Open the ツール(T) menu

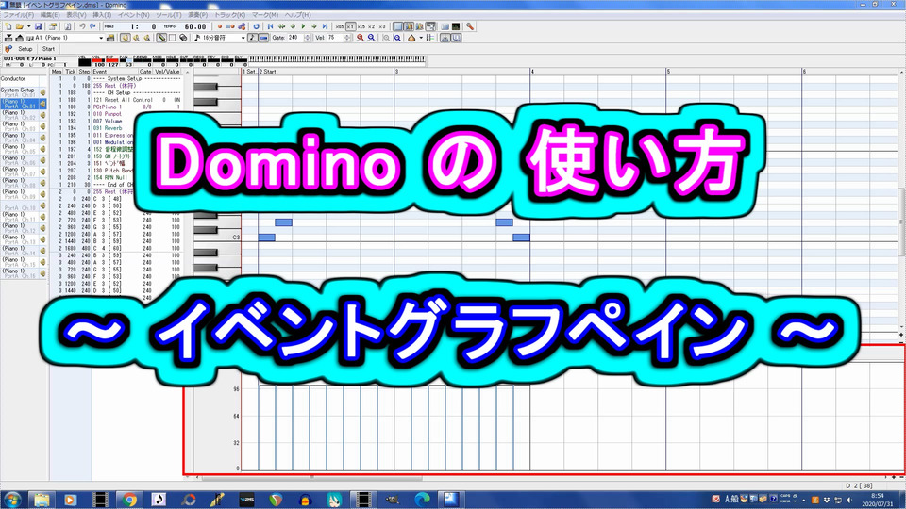(x=169, y=15)
